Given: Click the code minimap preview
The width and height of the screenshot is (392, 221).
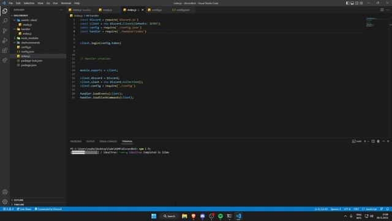Looking at the screenshot, I should (x=370, y=22).
